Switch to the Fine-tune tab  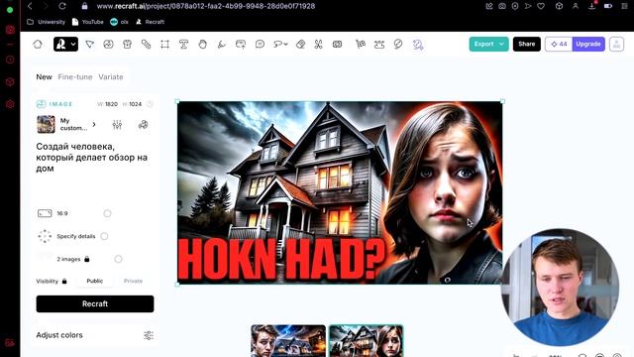coord(75,77)
